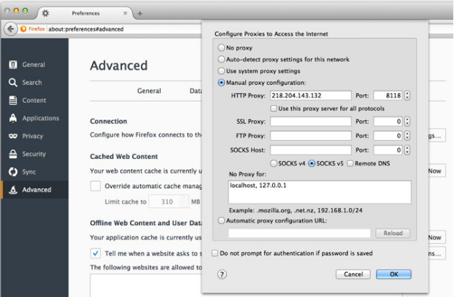454x297 pixels.
Task: Open the Security lock icon
Action: (x=13, y=154)
